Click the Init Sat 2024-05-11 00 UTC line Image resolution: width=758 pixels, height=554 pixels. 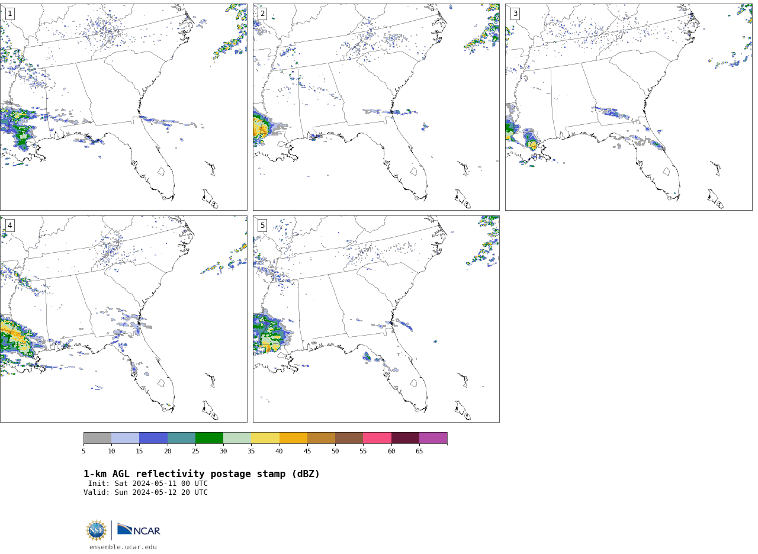148,484
